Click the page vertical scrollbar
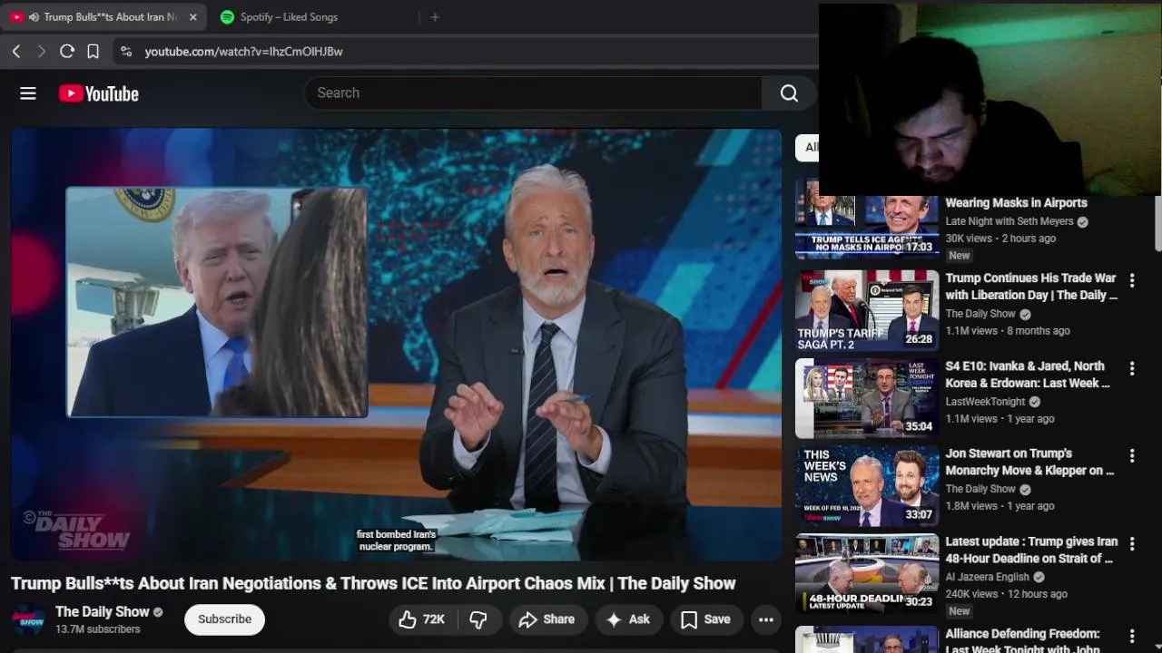The width and height of the screenshot is (1162, 653). pyautogui.click(x=1157, y=222)
